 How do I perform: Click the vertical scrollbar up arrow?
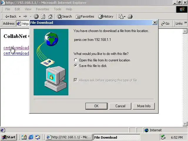185,31
